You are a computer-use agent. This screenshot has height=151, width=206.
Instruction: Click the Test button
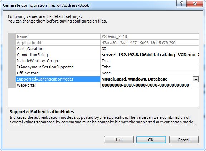click(x=119, y=140)
